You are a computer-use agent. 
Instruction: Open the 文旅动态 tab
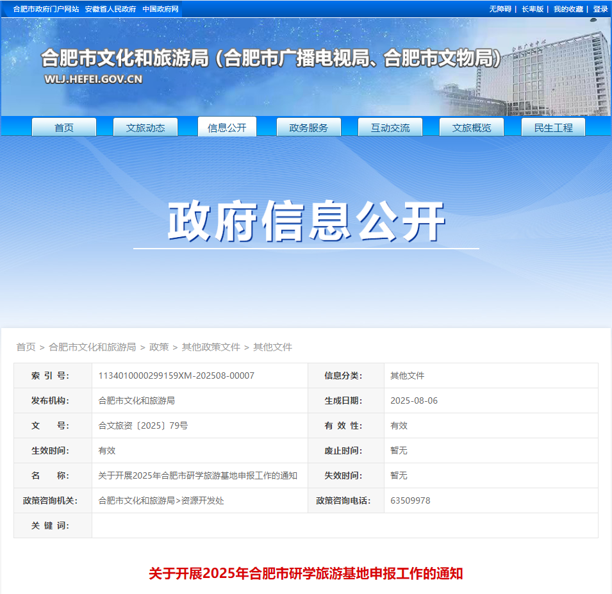tap(145, 127)
